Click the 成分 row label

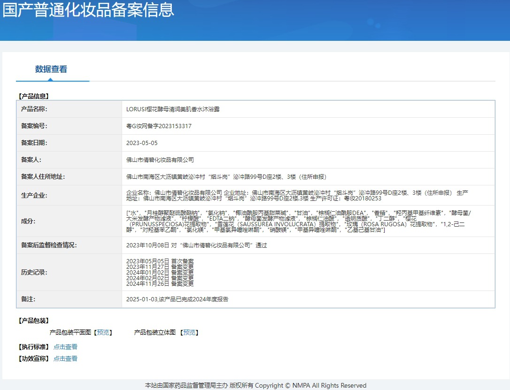pyautogui.click(x=28, y=222)
